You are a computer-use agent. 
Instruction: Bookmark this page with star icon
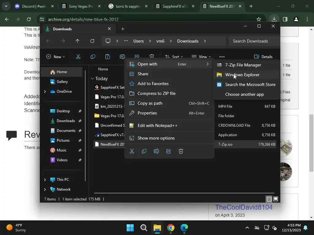pyautogui.click(x=259, y=19)
